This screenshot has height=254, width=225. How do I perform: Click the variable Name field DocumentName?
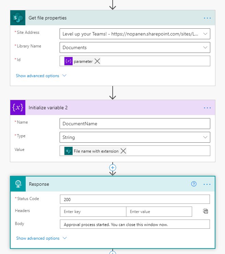(x=135, y=124)
